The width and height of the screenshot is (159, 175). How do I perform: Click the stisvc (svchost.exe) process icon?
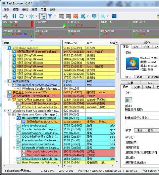pyautogui.click(x=19, y=125)
